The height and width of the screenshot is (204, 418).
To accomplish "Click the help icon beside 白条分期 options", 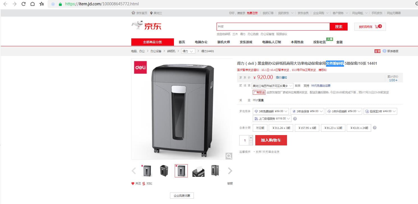I will pos(375,128).
